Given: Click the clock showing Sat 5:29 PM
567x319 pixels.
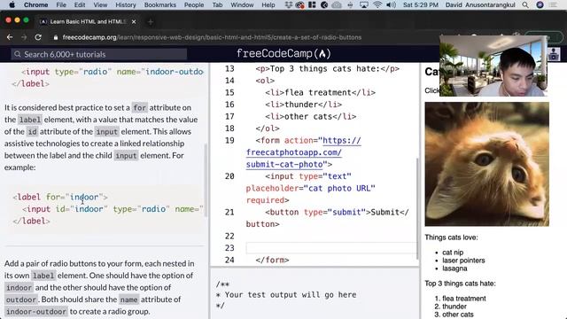Looking at the screenshot, I should pos(421,4).
